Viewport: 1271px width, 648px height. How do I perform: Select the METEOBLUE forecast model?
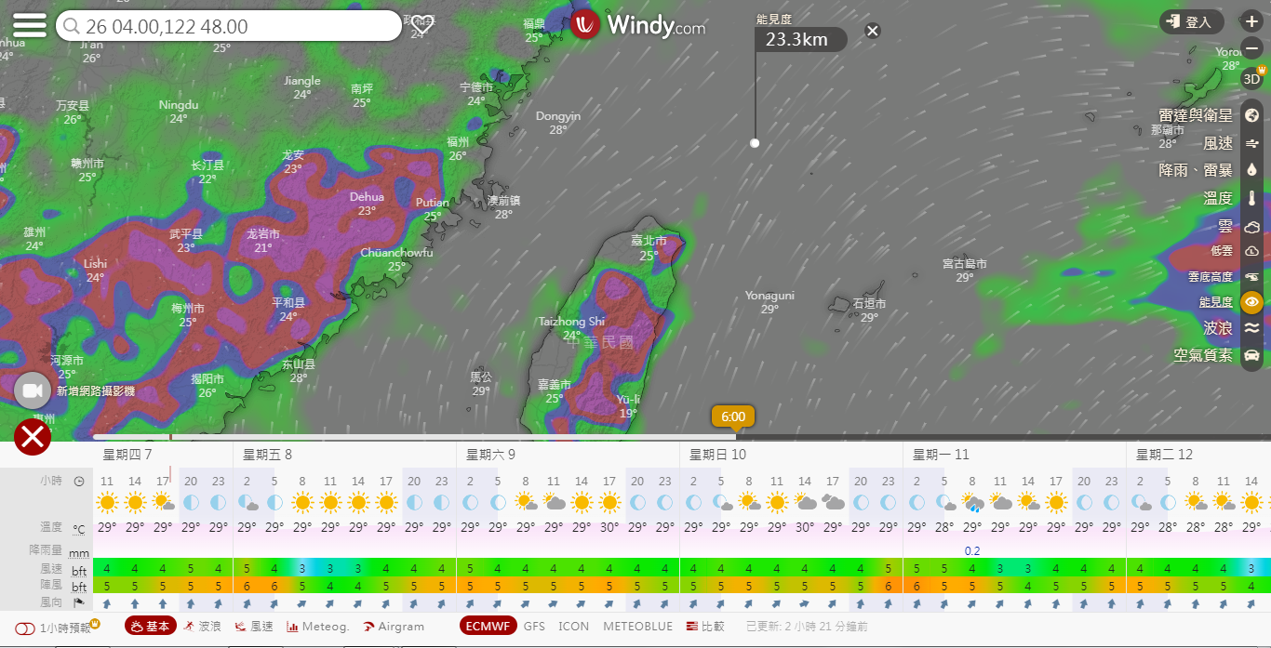point(637,627)
